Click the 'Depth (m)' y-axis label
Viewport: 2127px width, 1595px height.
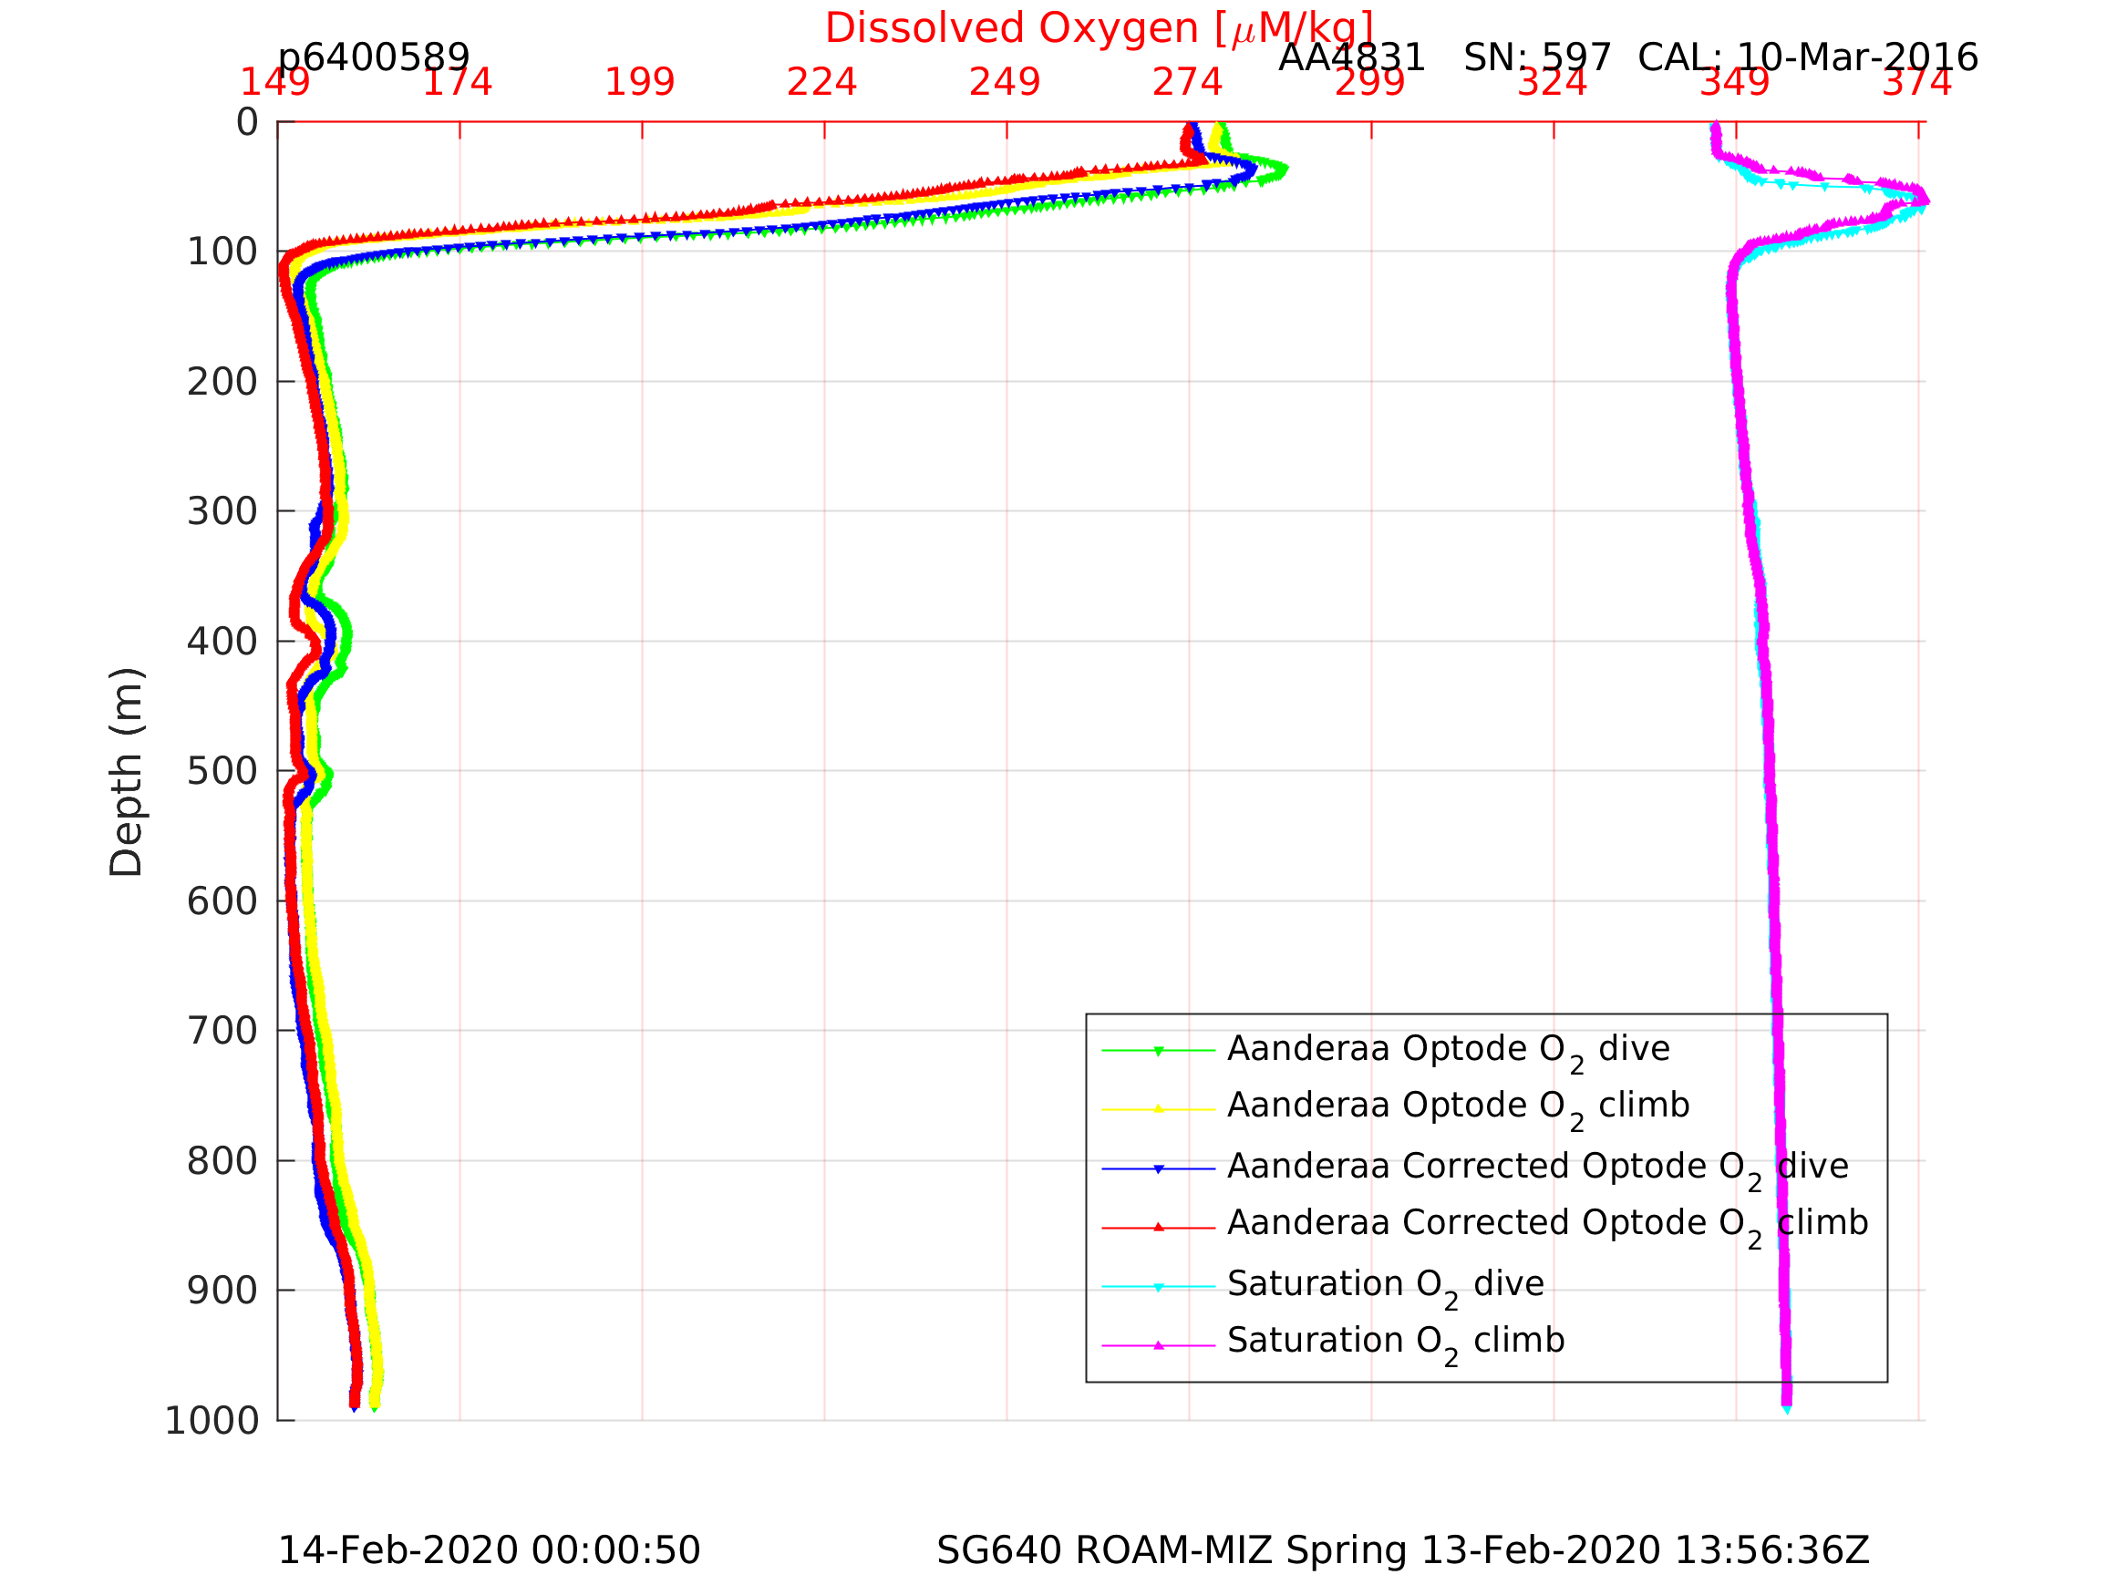(126, 772)
